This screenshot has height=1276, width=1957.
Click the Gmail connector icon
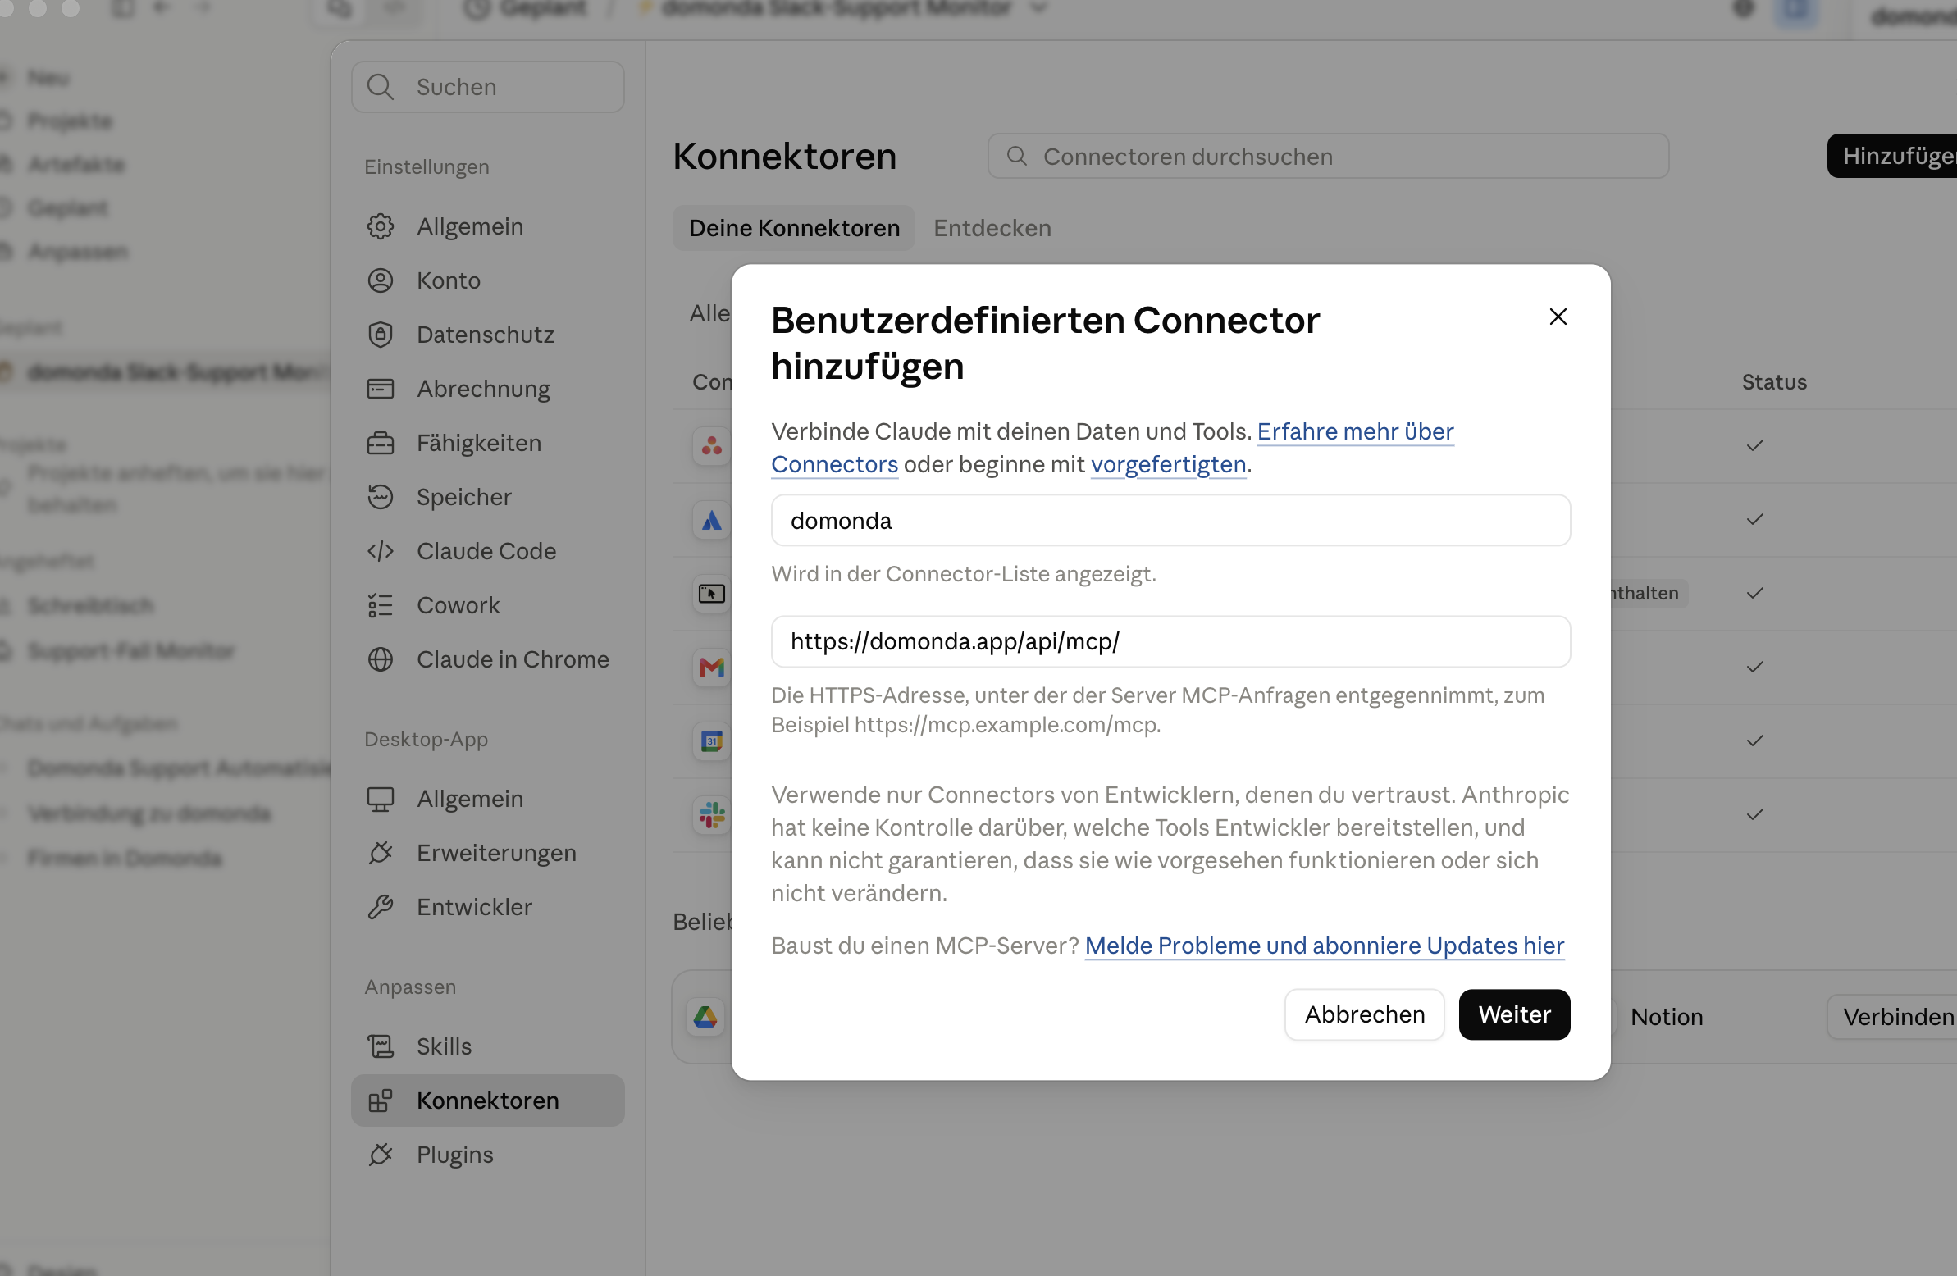711,668
